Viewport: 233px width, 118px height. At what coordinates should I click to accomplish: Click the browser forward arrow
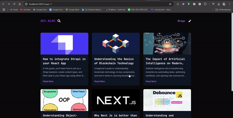[x=9, y=4]
